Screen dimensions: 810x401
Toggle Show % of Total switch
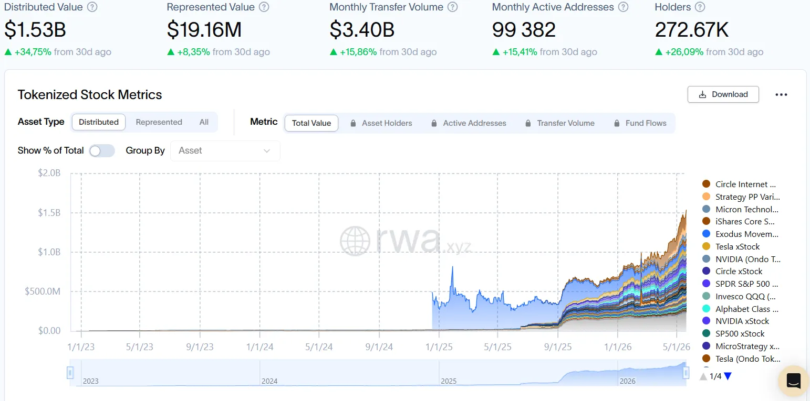(x=102, y=151)
